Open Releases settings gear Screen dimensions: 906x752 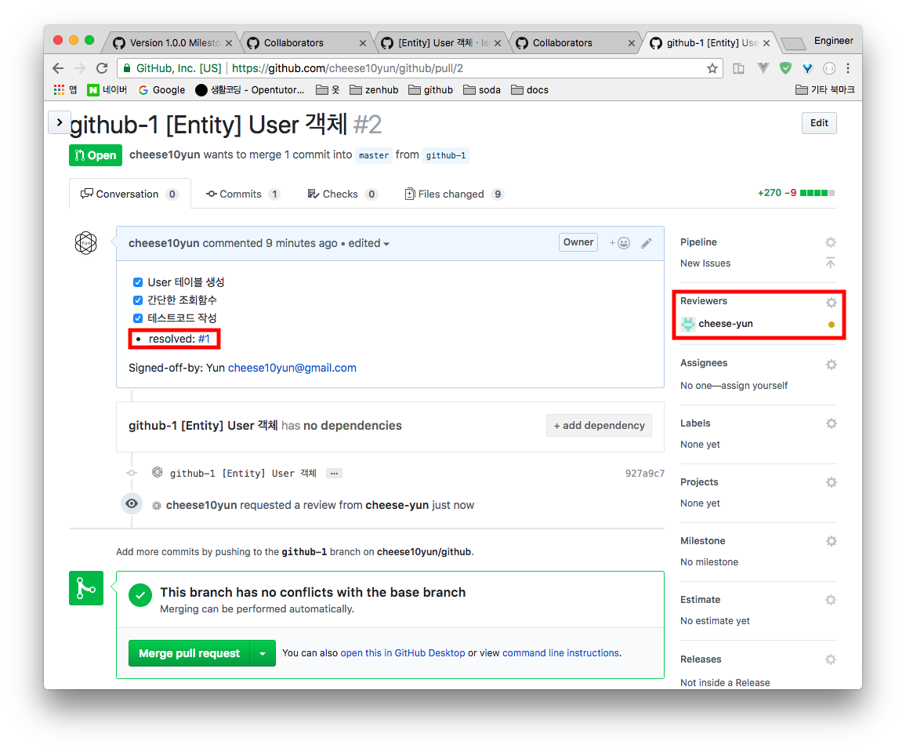[x=831, y=659]
